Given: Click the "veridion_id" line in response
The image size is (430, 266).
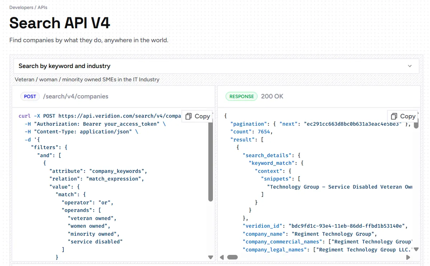Looking at the screenshot, I should click(325, 226).
